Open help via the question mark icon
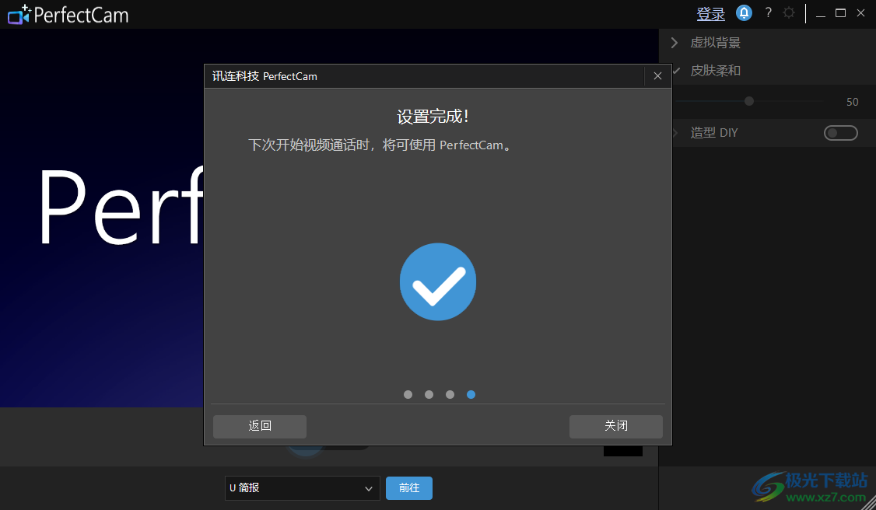This screenshot has height=510, width=876. (x=768, y=13)
